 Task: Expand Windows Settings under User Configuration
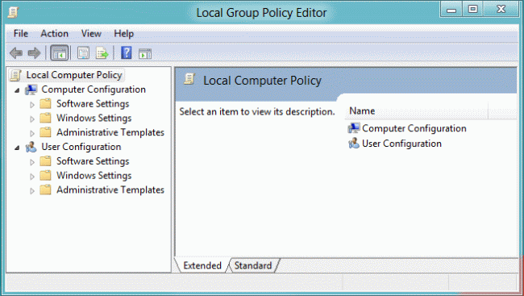(x=32, y=177)
